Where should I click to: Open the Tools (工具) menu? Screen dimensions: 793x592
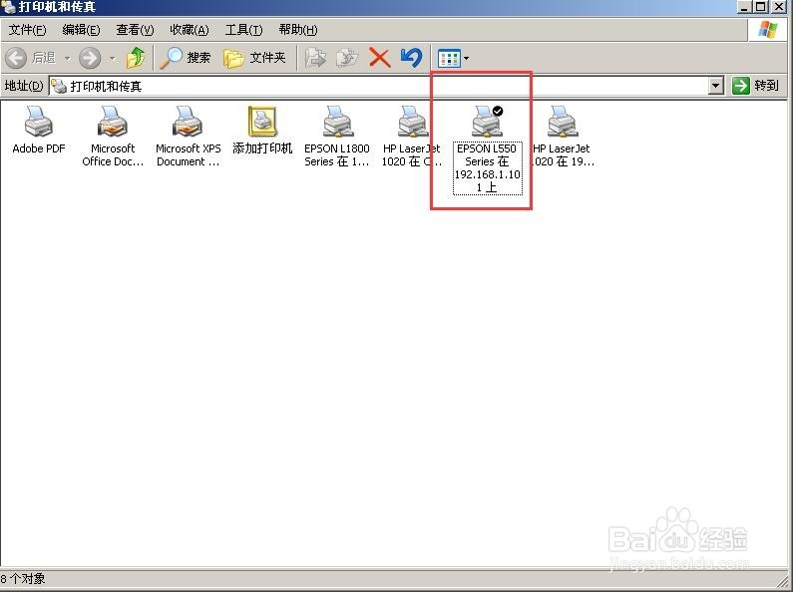point(243,30)
